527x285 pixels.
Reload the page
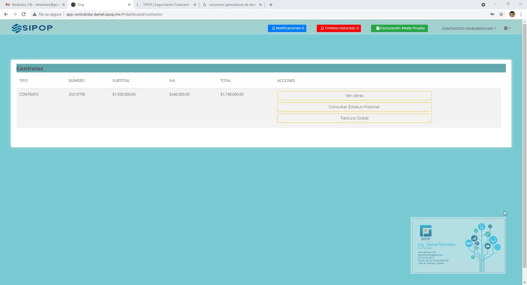(24, 14)
